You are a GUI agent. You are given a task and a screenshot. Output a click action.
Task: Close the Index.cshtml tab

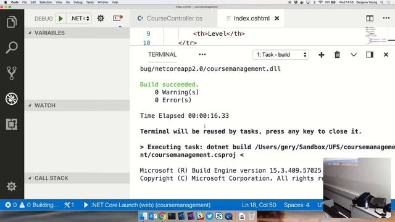tap(277, 18)
